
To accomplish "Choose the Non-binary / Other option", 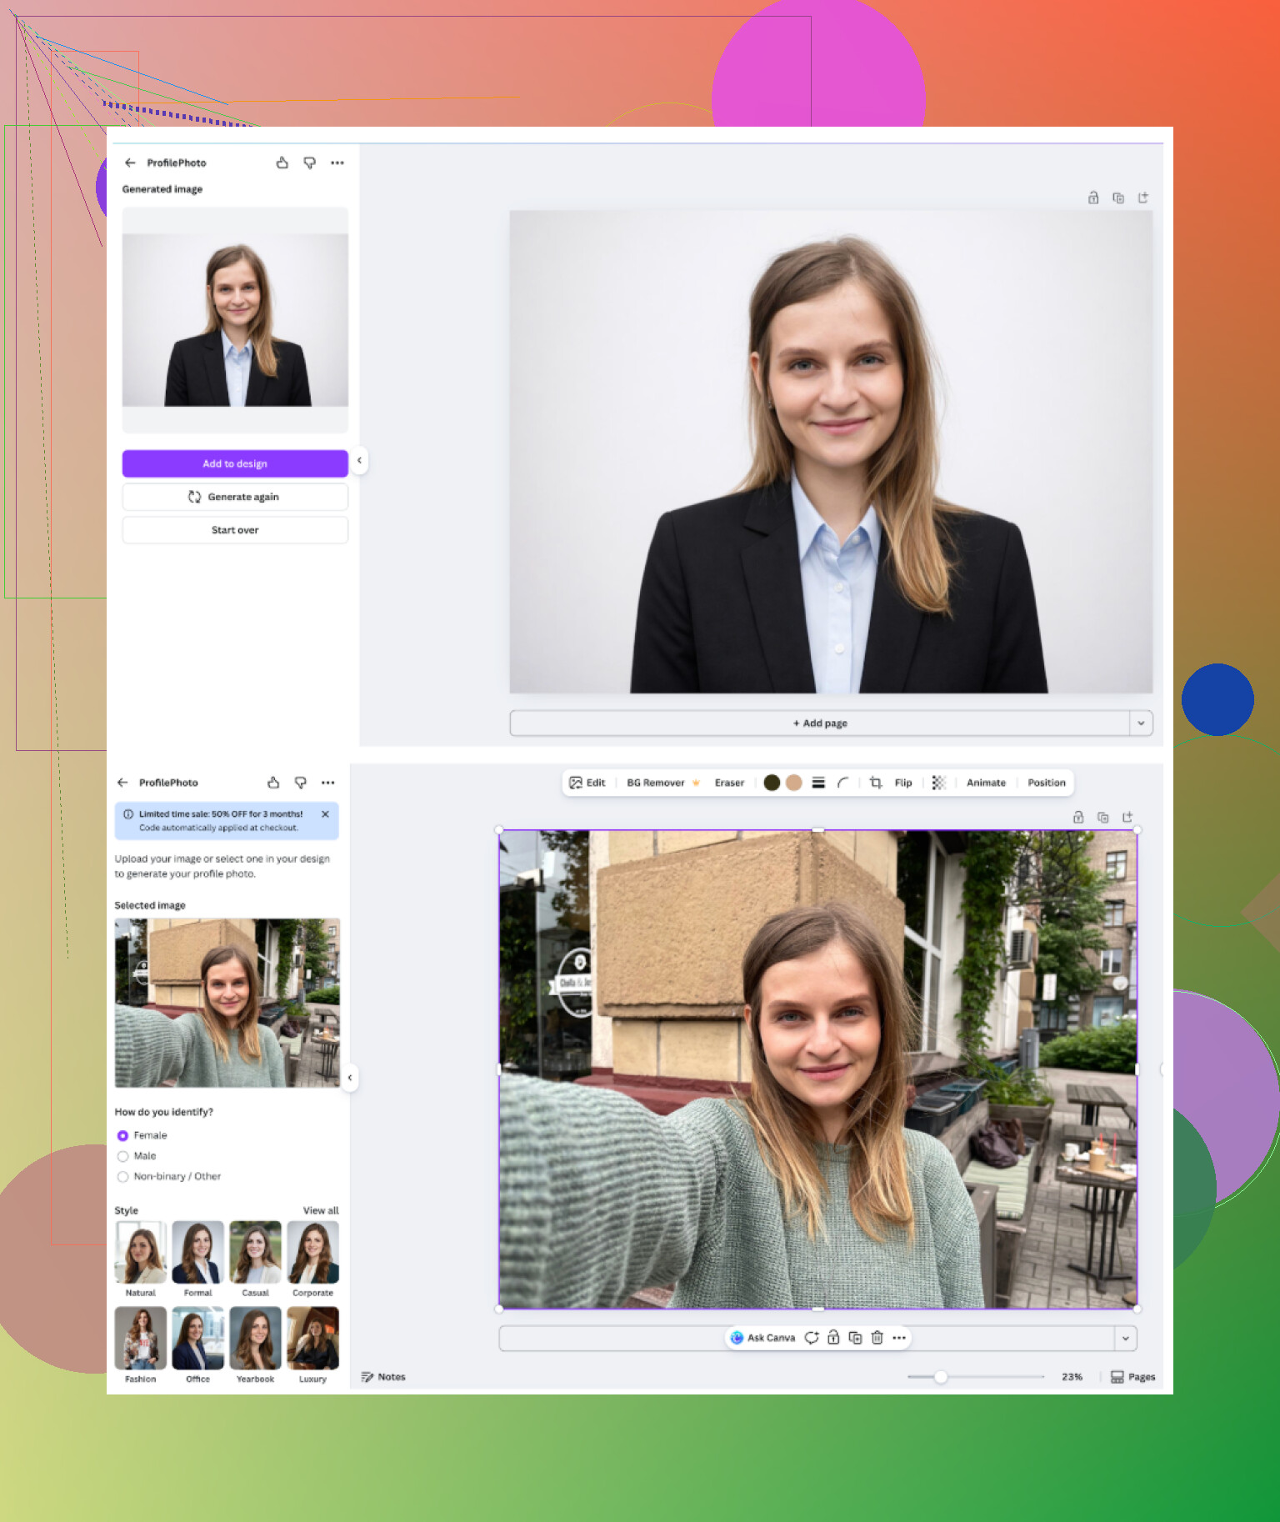I will pyautogui.click(x=123, y=1177).
